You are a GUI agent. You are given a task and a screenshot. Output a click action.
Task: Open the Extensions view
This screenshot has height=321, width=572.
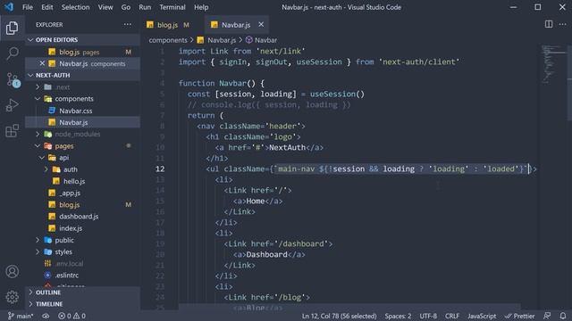click(x=12, y=131)
